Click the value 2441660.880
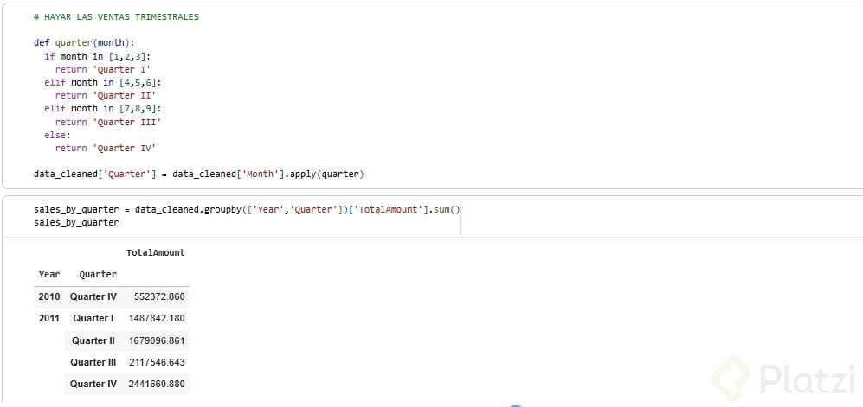 point(156,384)
